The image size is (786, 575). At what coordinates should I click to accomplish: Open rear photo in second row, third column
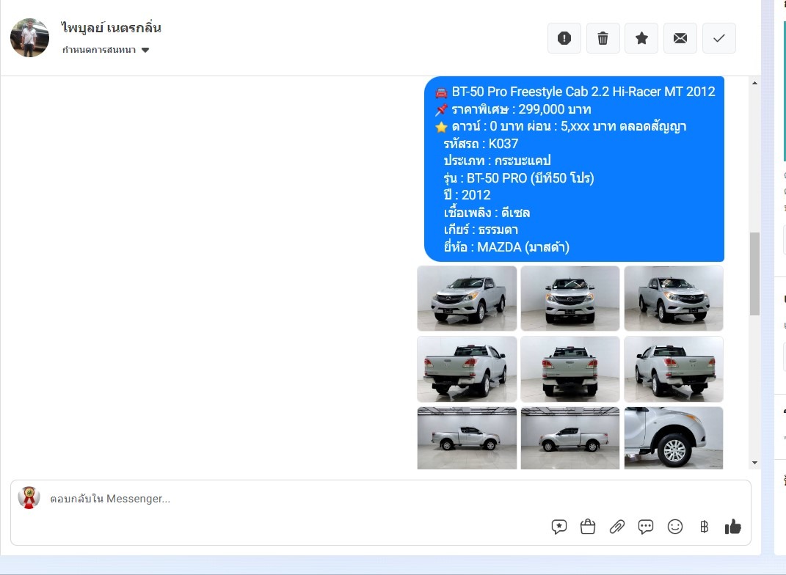[x=674, y=369]
